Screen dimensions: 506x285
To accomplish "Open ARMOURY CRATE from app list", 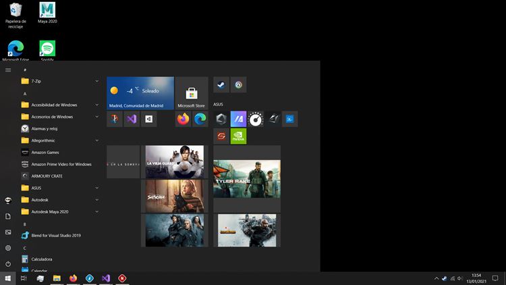I will (x=60, y=176).
